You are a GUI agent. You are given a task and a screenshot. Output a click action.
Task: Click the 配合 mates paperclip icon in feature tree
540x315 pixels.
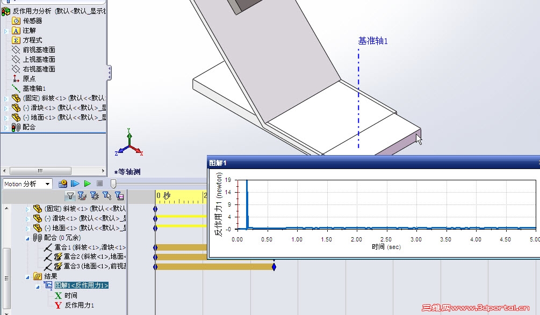pyautogui.click(x=16, y=127)
